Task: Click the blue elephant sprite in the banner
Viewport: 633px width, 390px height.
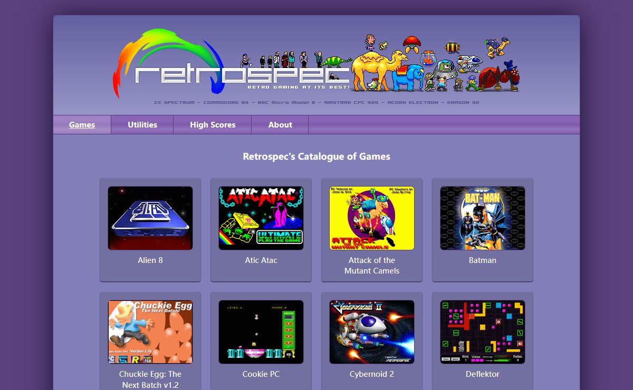Action: click(408, 78)
